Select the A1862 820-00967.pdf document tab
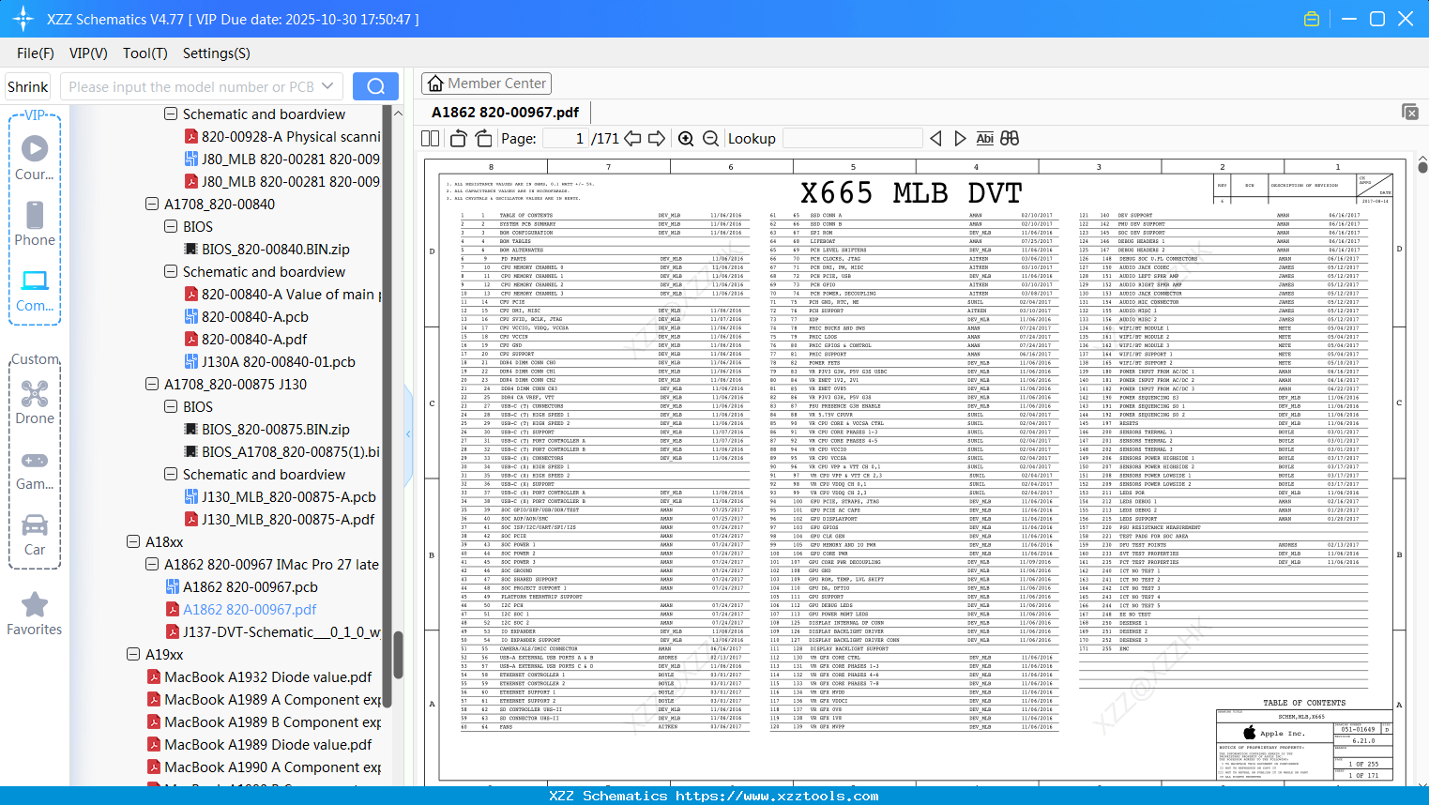This screenshot has height=805, width=1429. point(505,112)
